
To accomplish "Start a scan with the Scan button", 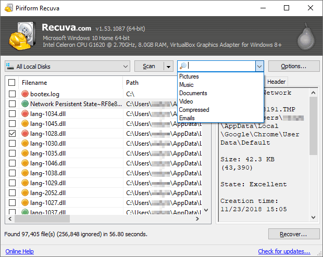I will [x=149, y=66].
